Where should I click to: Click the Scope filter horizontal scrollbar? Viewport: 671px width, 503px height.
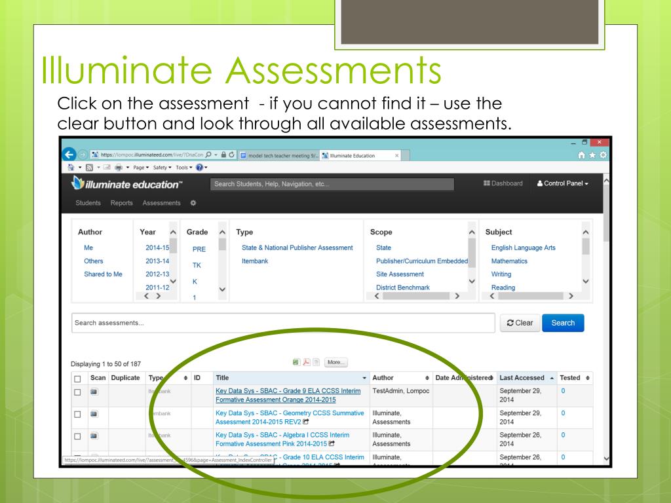416,296
